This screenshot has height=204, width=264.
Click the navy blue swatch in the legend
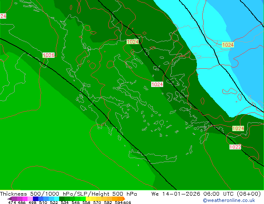pyautogui.click(x=35, y=199)
